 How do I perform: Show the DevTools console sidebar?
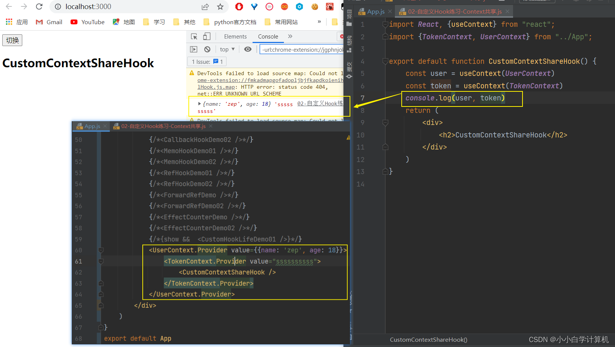point(194,49)
